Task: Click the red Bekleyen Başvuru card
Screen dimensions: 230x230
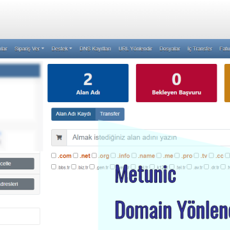Action: 176,83
